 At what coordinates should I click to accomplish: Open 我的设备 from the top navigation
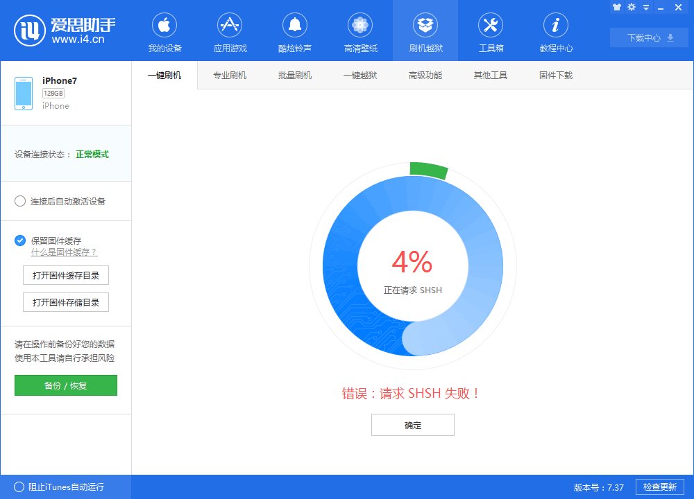point(164,30)
